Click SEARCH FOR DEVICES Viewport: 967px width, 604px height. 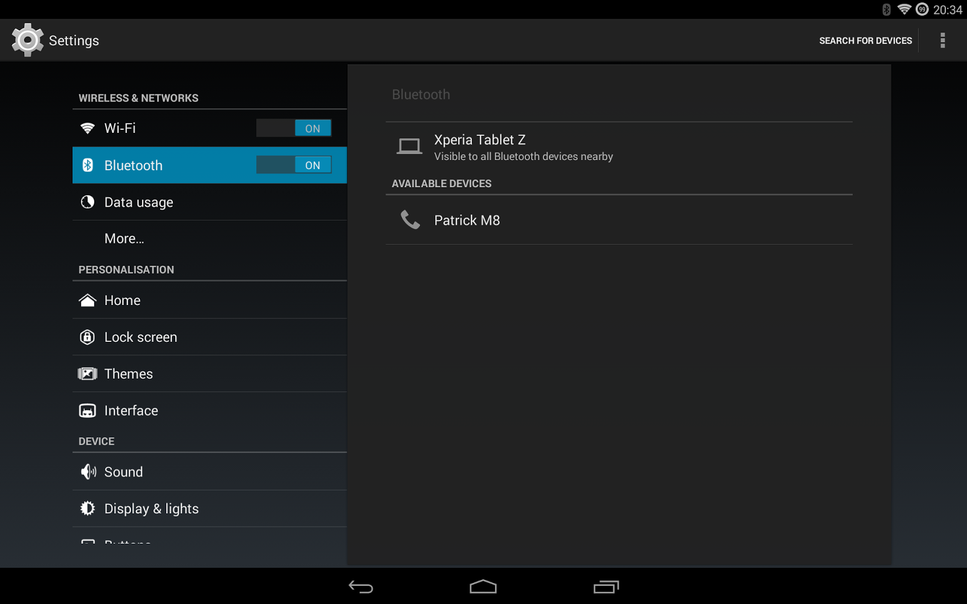click(x=865, y=40)
